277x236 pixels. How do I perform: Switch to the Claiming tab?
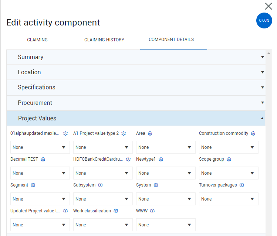pos(37,40)
